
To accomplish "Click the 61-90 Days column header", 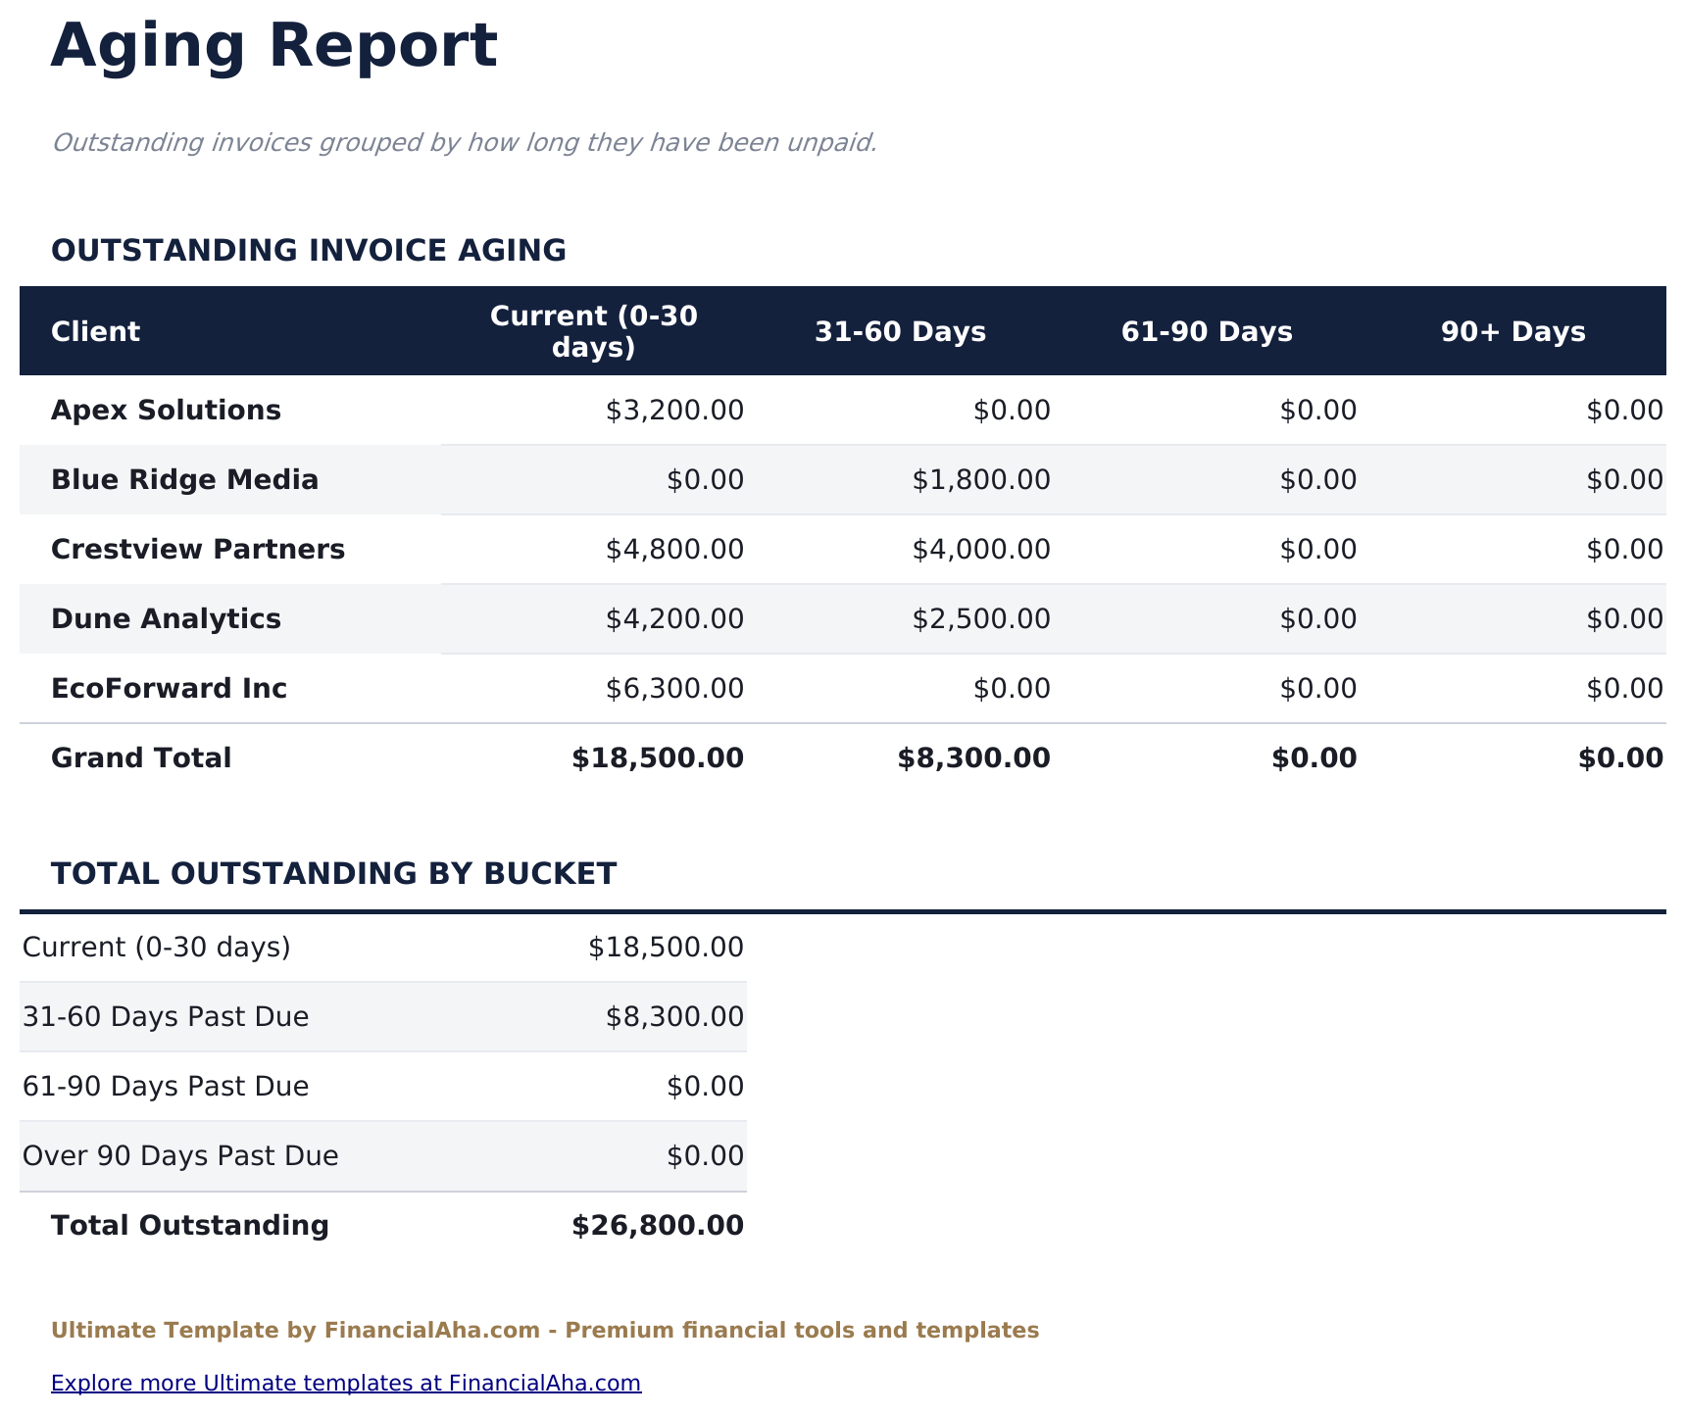I will [1207, 331].
